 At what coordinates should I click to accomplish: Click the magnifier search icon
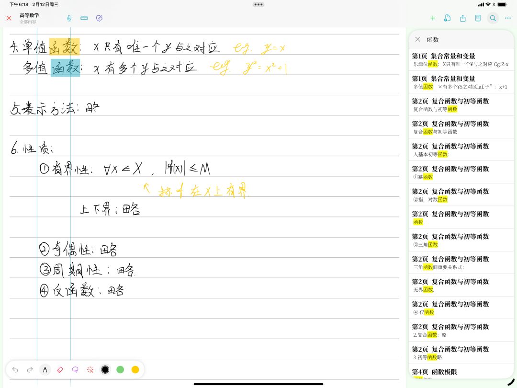(x=493, y=18)
